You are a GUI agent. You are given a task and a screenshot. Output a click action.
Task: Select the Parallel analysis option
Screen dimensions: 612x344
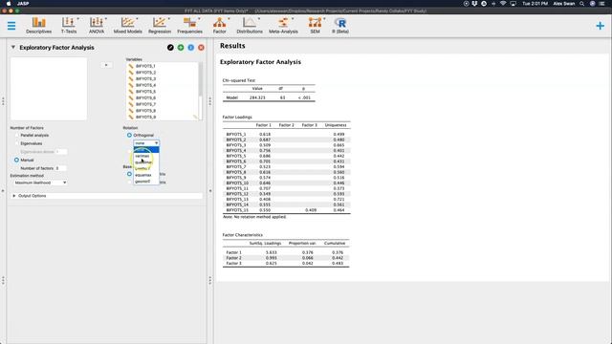tap(32, 136)
